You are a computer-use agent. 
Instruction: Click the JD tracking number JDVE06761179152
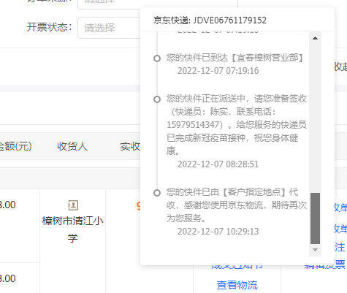(x=229, y=20)
